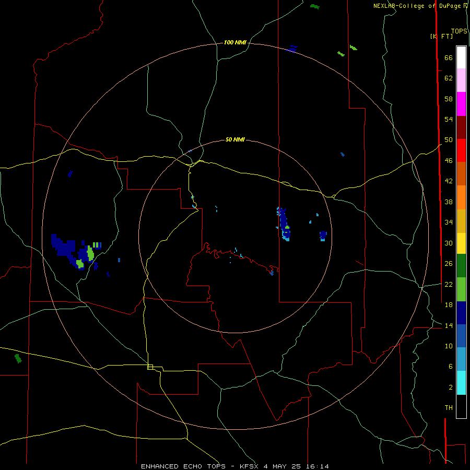This screenshot has height=470, width=470.
Task: Click the white swatch at the legend top
Action: (461, 57)
